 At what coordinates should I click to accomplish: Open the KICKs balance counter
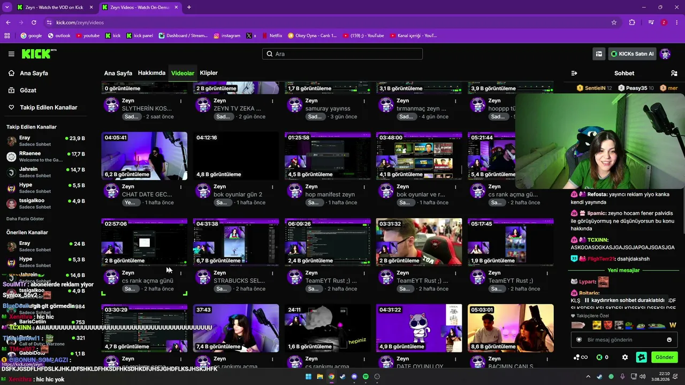tap(603, 357)
